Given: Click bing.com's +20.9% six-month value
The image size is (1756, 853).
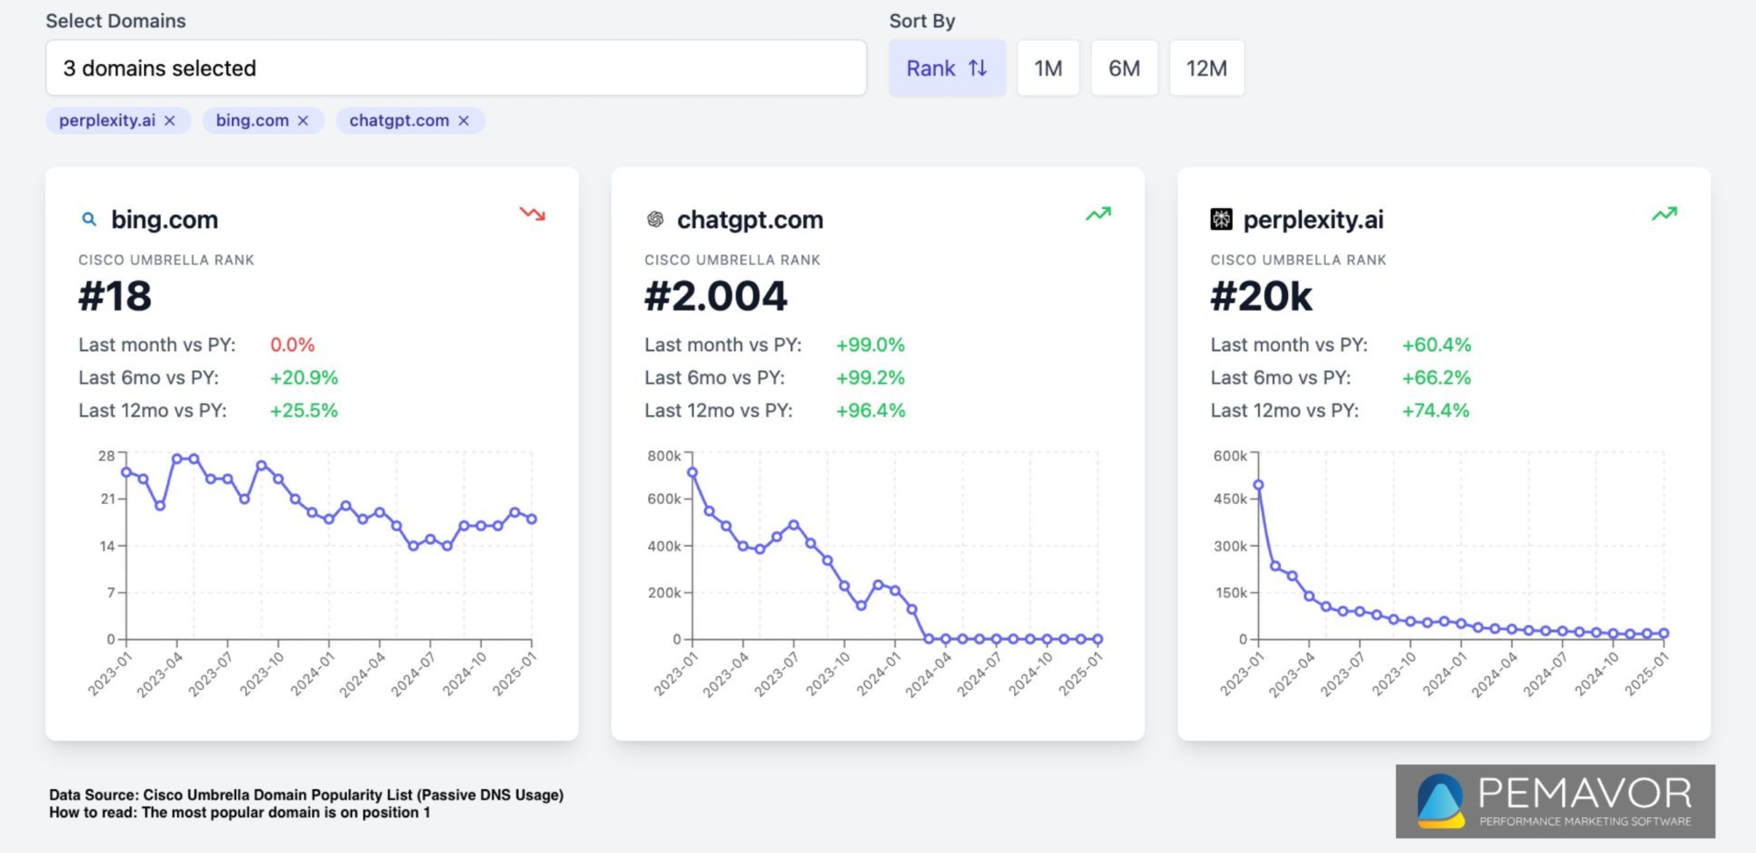Looking at the screenshot, I should tap(304, 377).
